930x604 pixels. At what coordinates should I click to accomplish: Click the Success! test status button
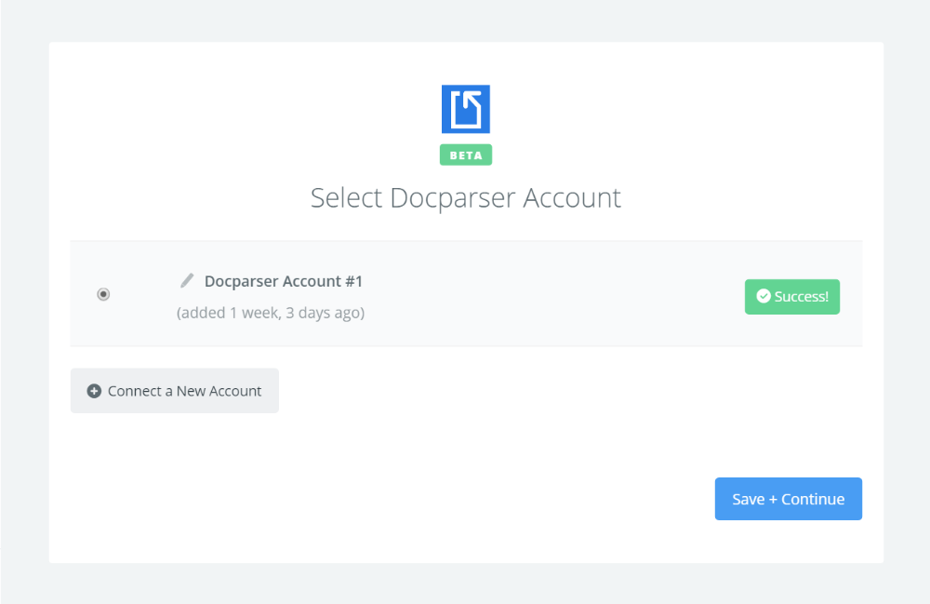tap(791, 297)
